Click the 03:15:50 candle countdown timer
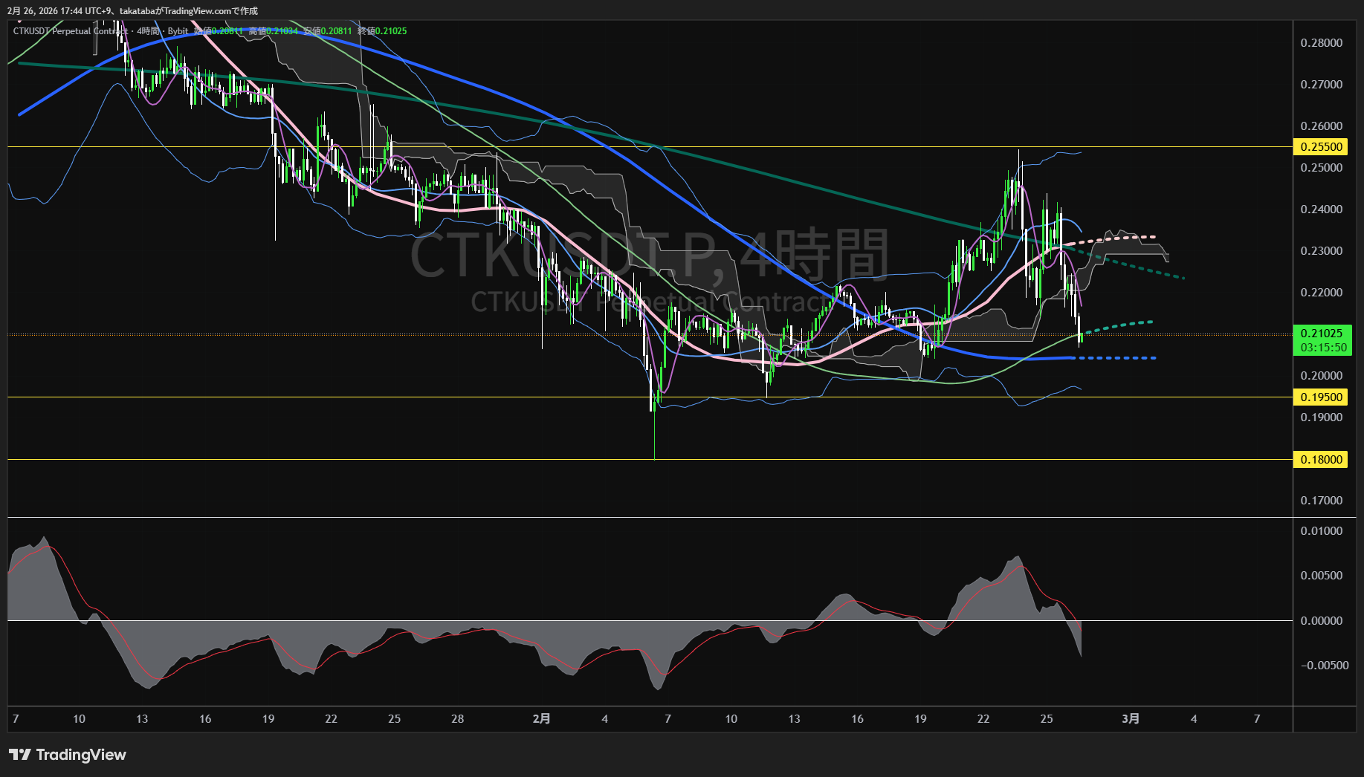The width and height of the screenshot is (1364, 777). (1323, 348)
